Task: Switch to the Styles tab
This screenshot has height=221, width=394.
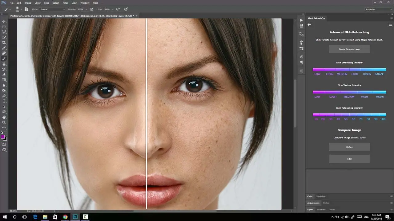Action: (x=326, y=203)
